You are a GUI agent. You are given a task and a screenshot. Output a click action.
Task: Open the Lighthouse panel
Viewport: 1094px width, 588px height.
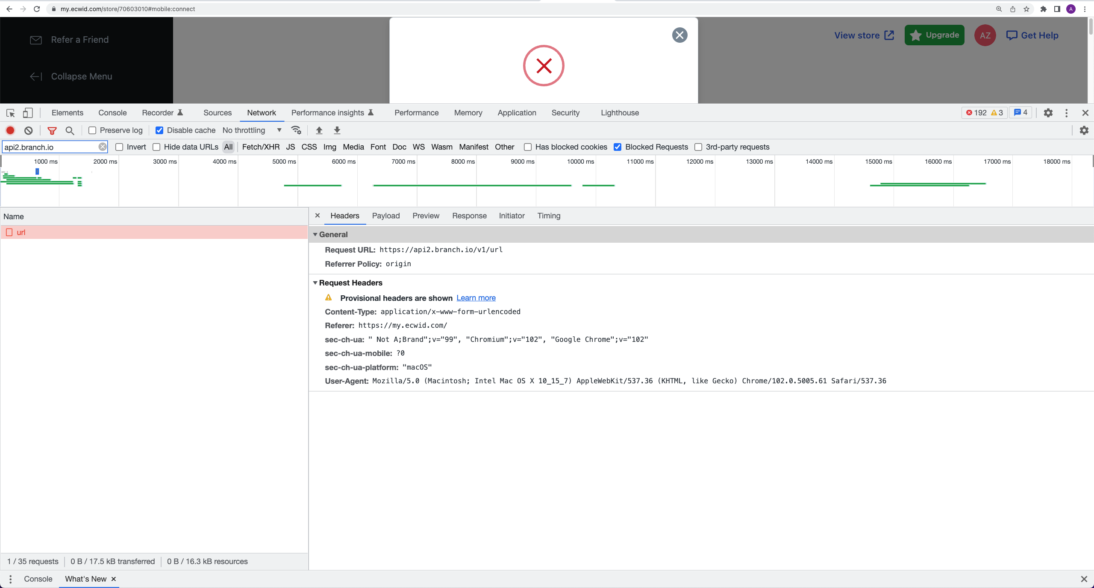pyautogui.click(x=619, y=113)
